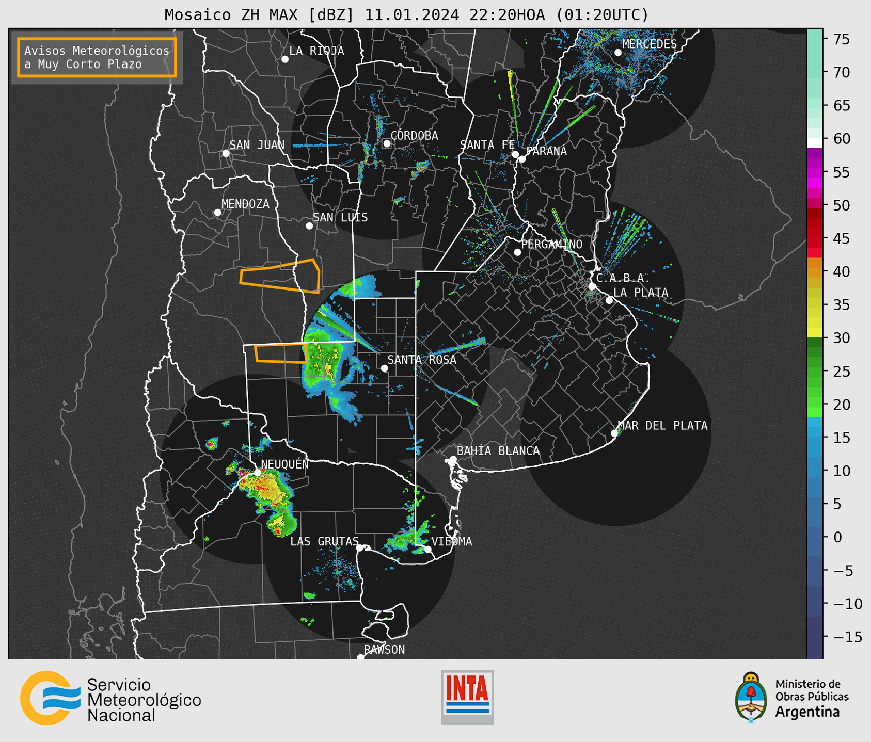Click the PARANÁ city marker dot
Image resolution: width=871 pixels, height=742 pixels.
coord(522,159)
